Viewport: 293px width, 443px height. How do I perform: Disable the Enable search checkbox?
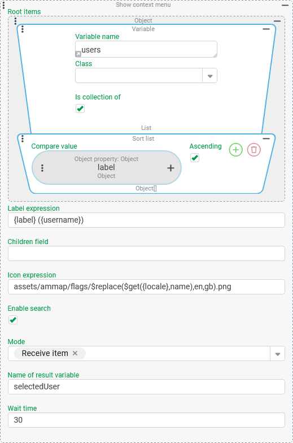(12, 320)
